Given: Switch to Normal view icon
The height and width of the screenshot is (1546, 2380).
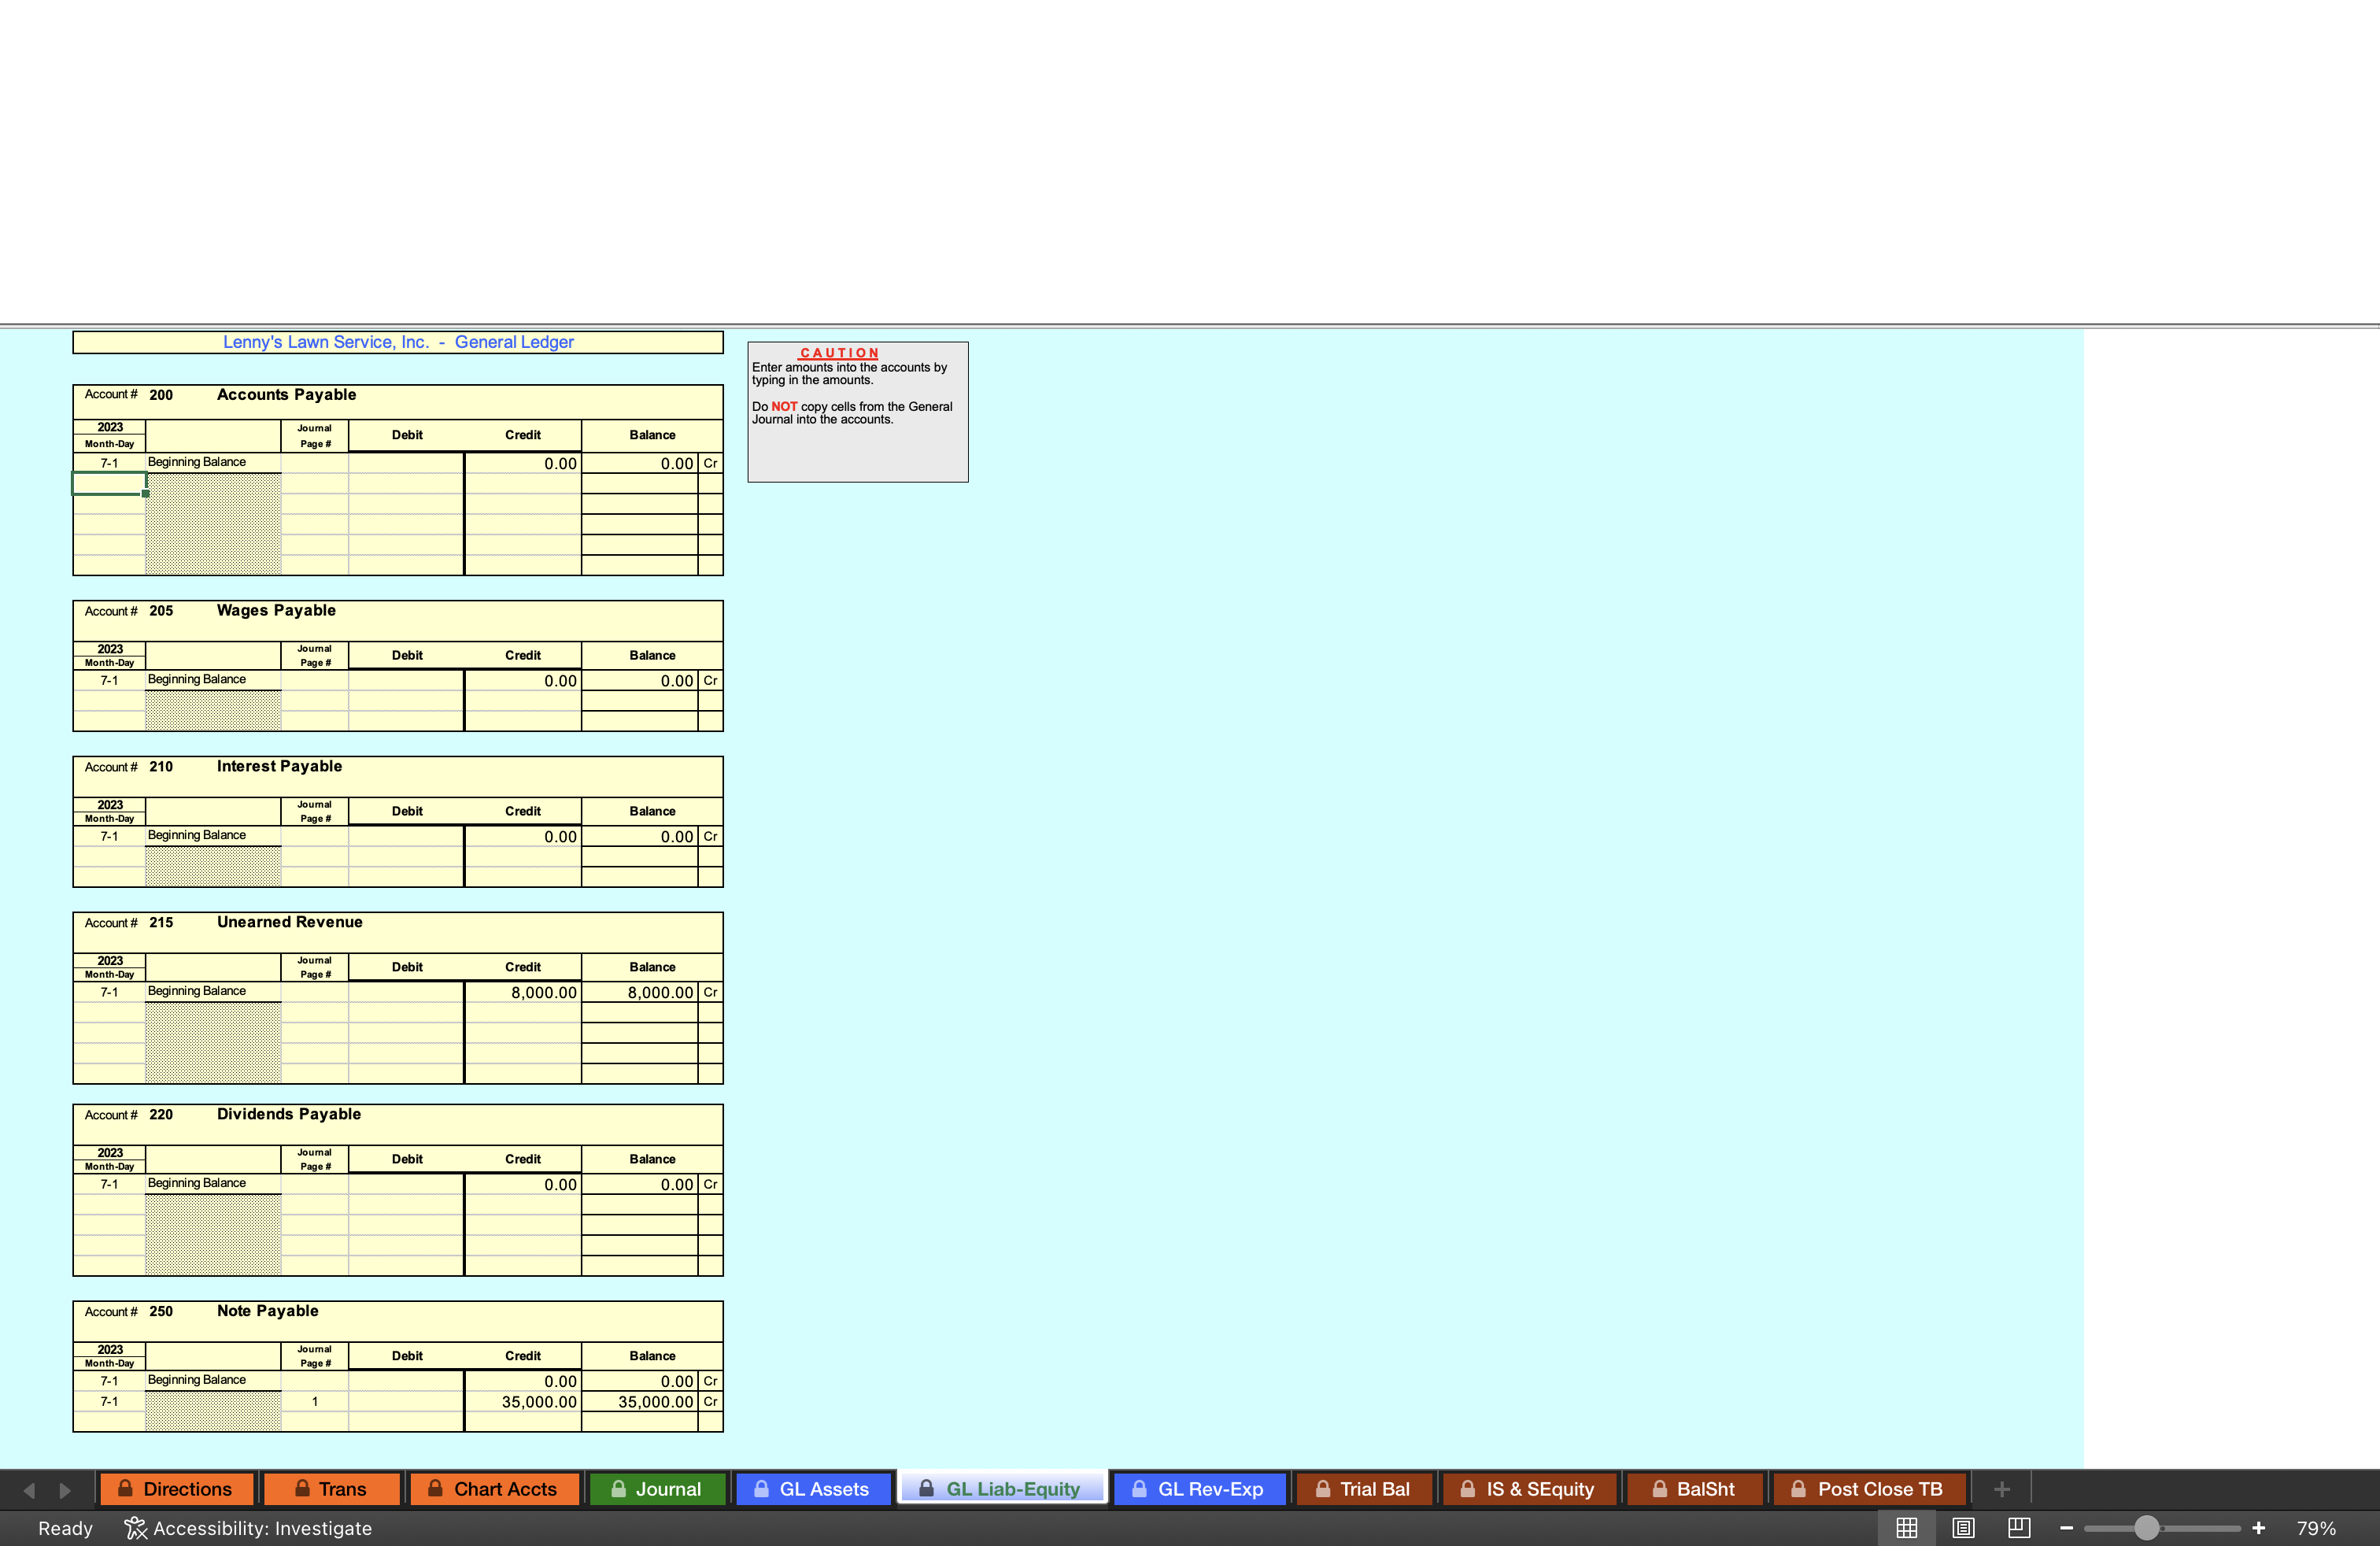Looking at the screenshot, I should 1906,1528.
